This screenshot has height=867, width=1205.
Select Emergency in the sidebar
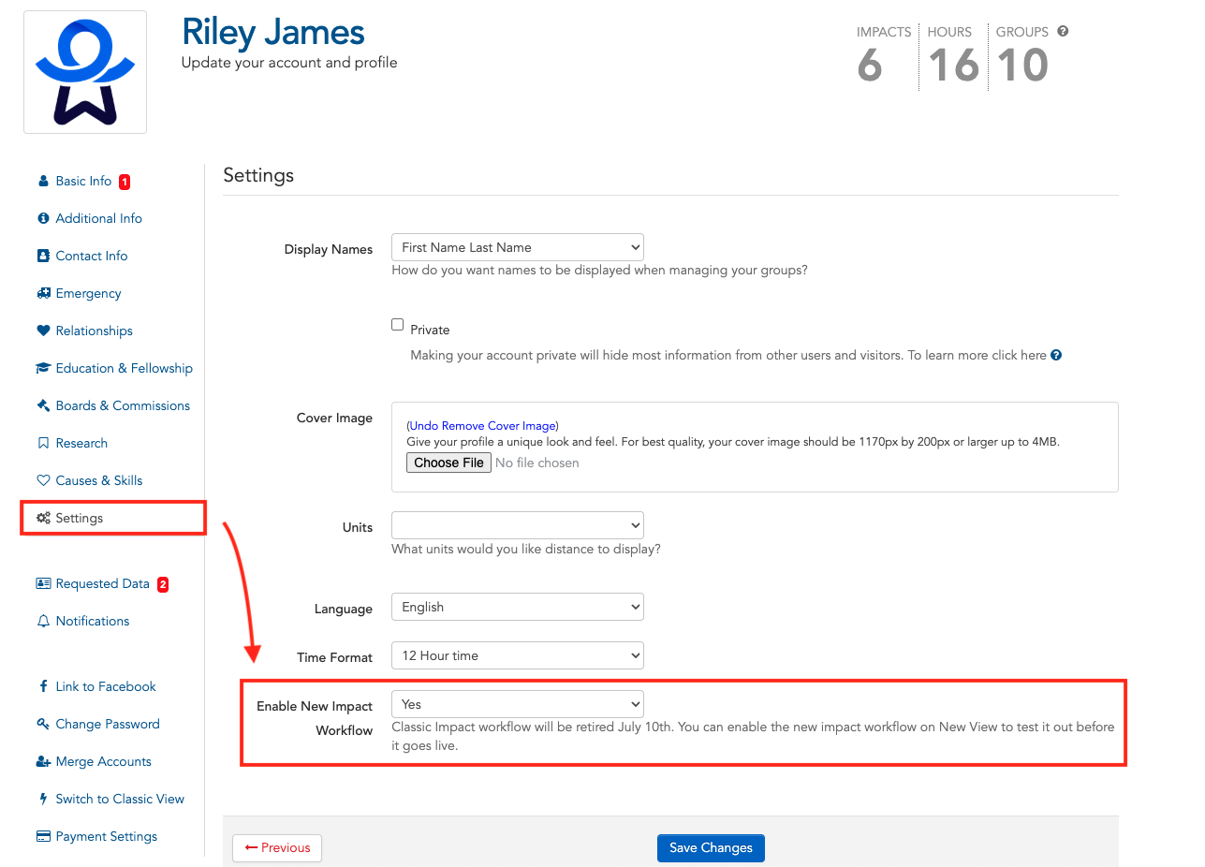click(x=88, y=293)
